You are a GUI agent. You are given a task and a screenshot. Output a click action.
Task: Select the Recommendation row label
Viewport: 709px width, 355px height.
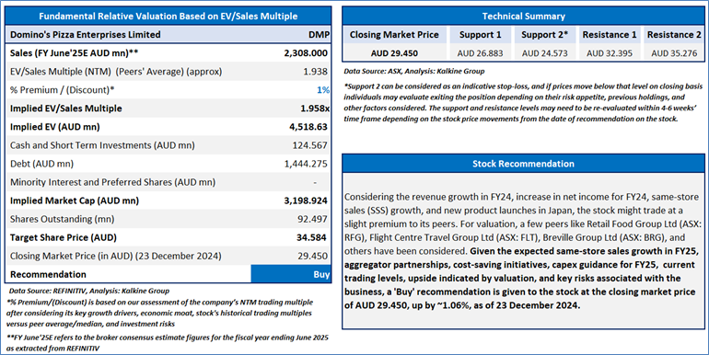pos(48,275)
